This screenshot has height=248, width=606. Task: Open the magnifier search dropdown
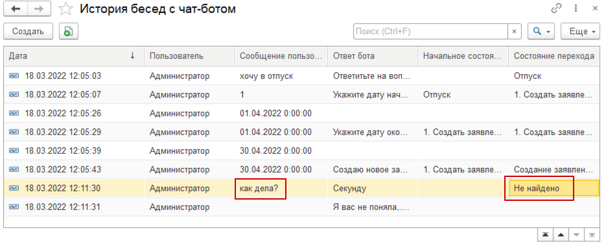[541, 32]
